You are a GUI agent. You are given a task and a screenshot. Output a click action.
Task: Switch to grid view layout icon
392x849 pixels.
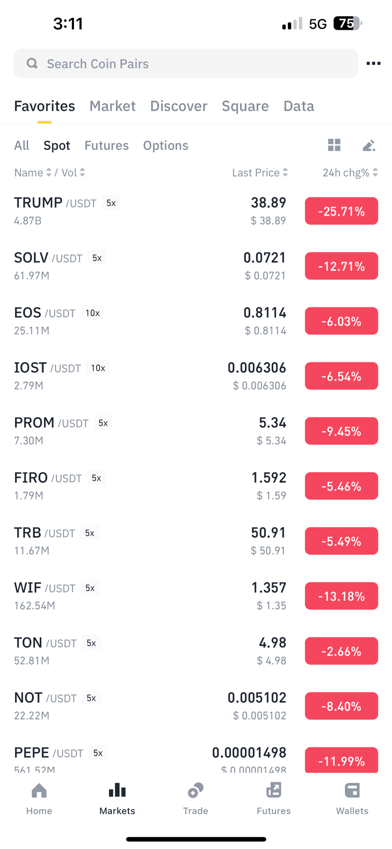point(334,145)
